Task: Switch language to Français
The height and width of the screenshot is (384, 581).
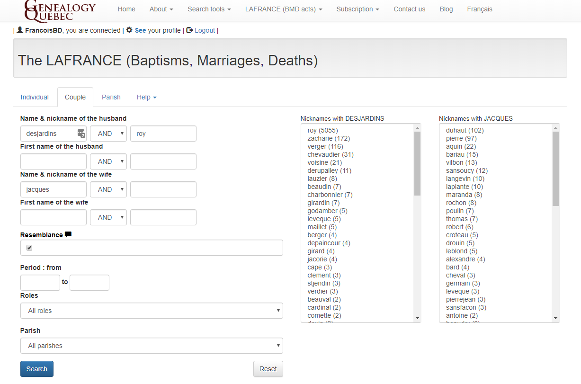Action: coord(480,9)
